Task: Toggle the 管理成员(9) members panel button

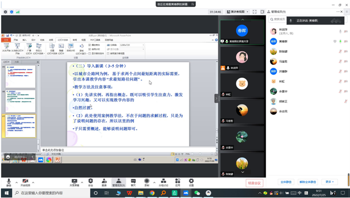Action: click(119, 183)
